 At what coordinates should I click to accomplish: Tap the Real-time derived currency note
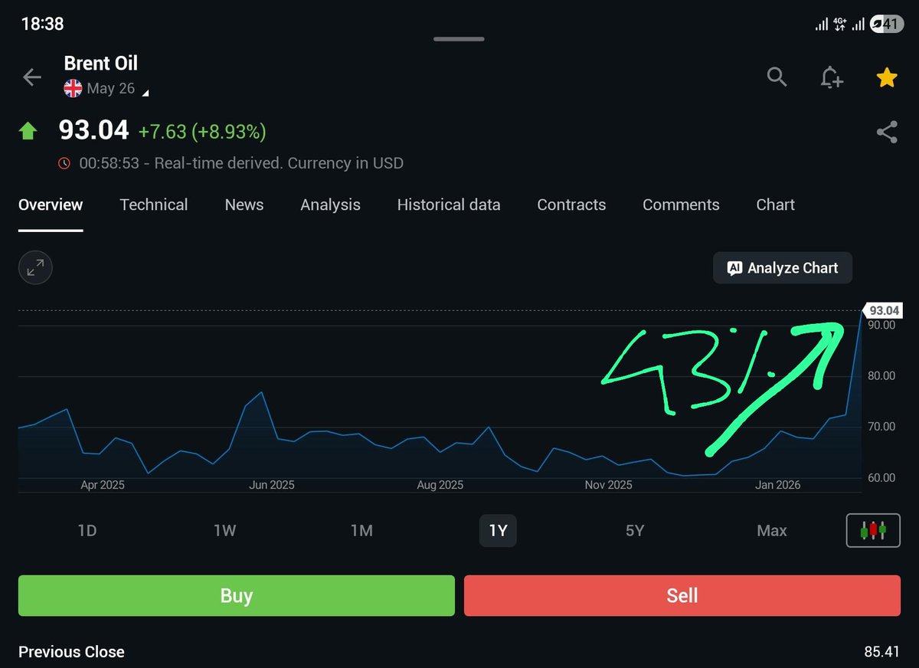(x=241, y=163)
